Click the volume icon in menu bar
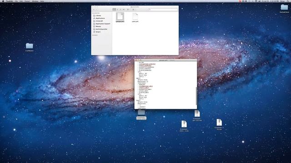Screen dimensions: 291x163 click(x=260, y=1)
